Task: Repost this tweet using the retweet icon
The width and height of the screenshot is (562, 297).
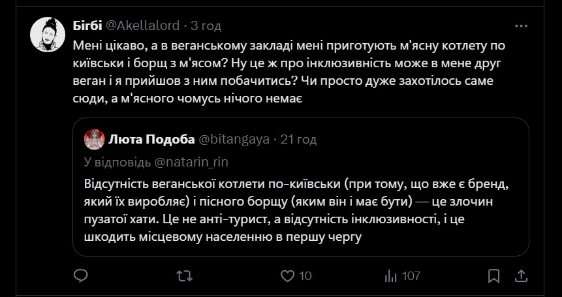Action: click(185, 275)
